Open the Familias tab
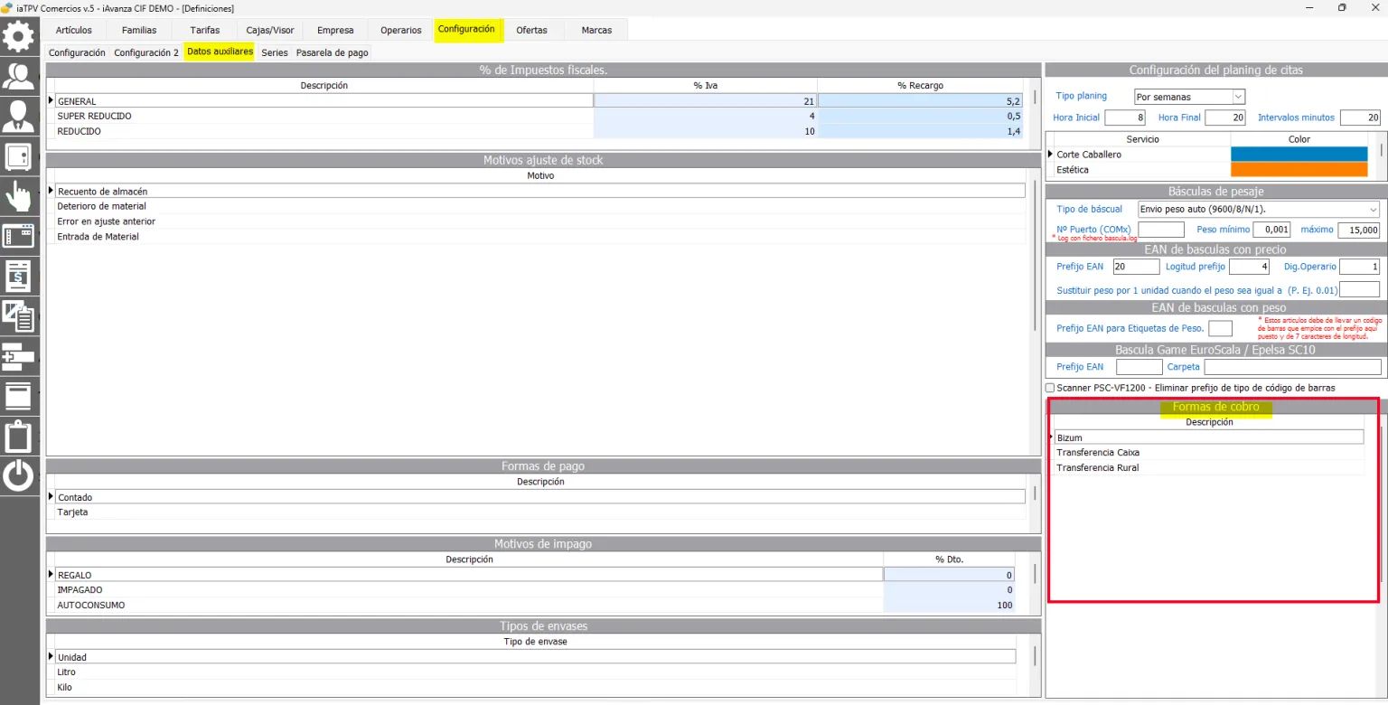The image size is (1388, 705). pyautogui.click(x=139, y=30)
